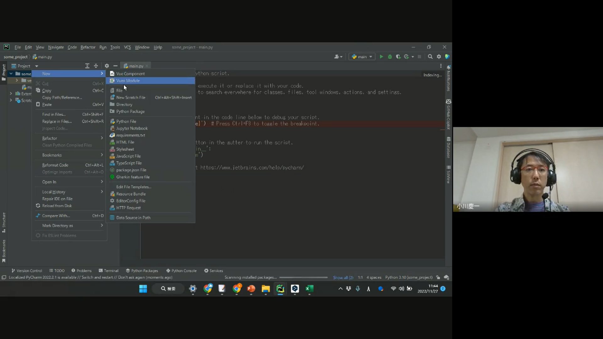The height and width of the screenshot is (339, 603).
Task: Click Show all (2) background tasks link
Action: (x=343, y=277)
